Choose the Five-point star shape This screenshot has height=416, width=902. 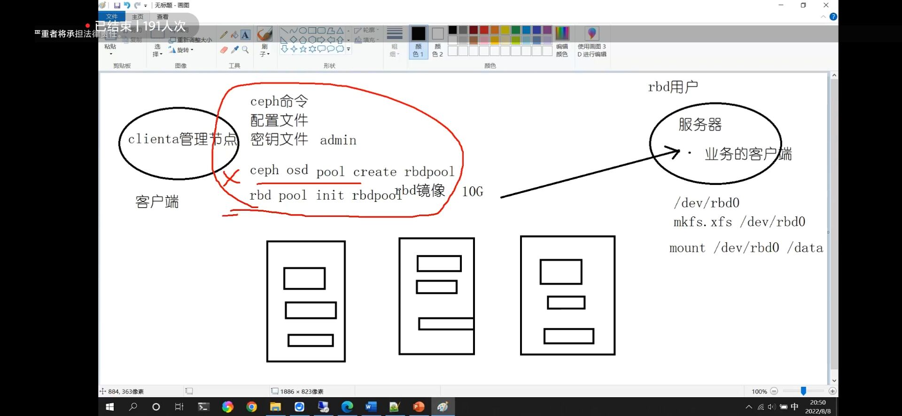tap(303, 49)
